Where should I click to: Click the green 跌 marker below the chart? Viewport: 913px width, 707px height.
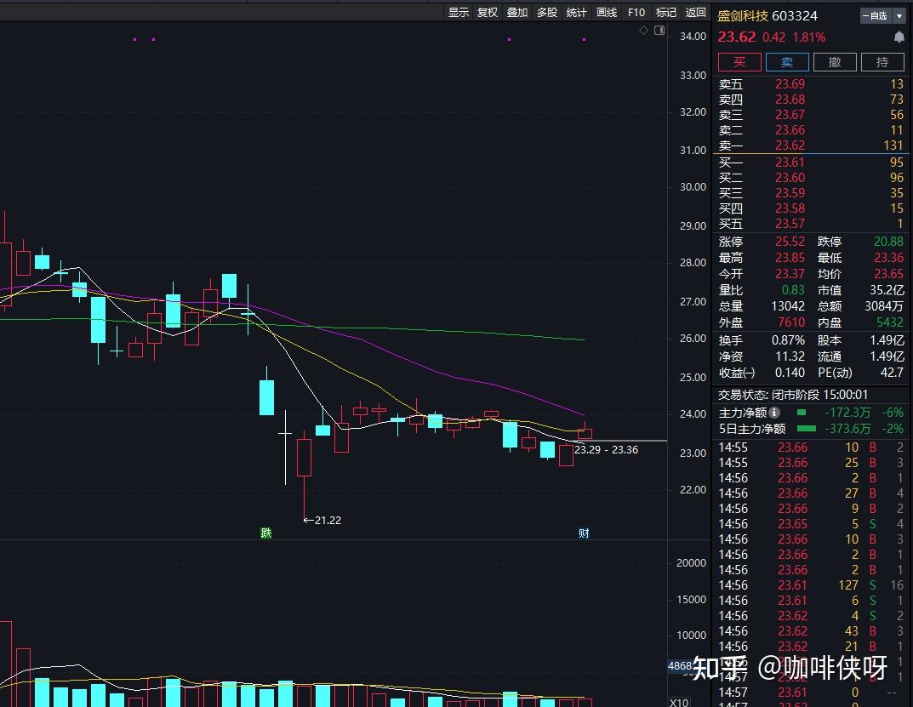(266, 533)
